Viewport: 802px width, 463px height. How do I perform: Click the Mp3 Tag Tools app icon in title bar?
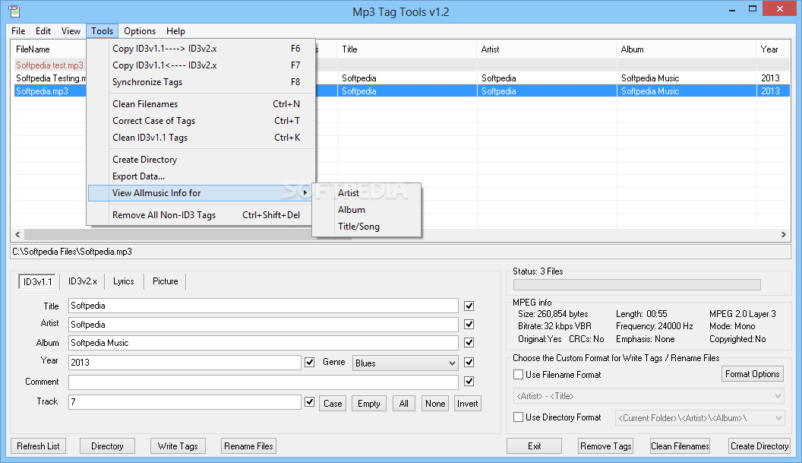pyautogui.click(x=14, y=11)
